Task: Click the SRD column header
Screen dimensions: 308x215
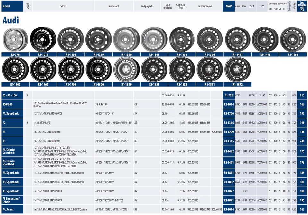Action: click(x=252, y=6)
